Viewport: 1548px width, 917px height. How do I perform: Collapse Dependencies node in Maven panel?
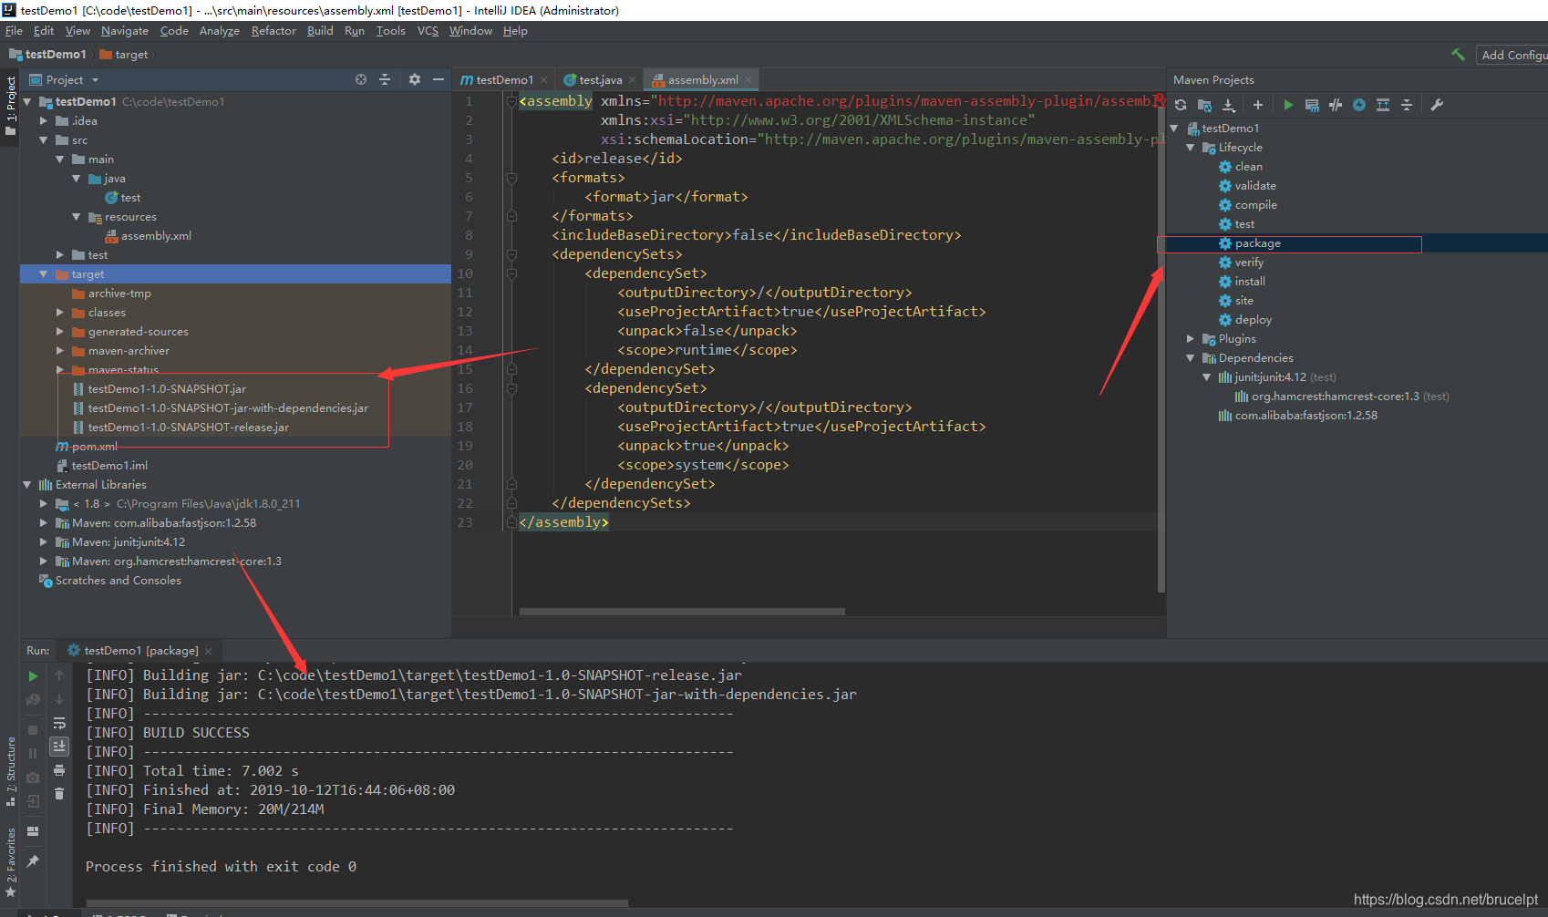1191,358
